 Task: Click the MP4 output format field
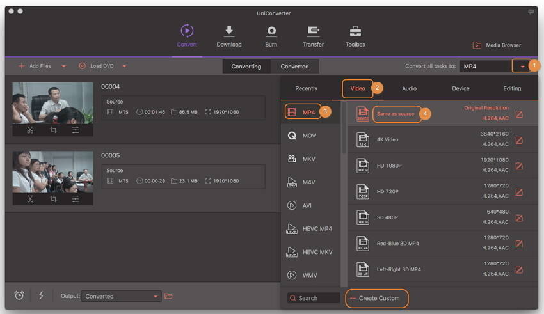coord(485,67)
